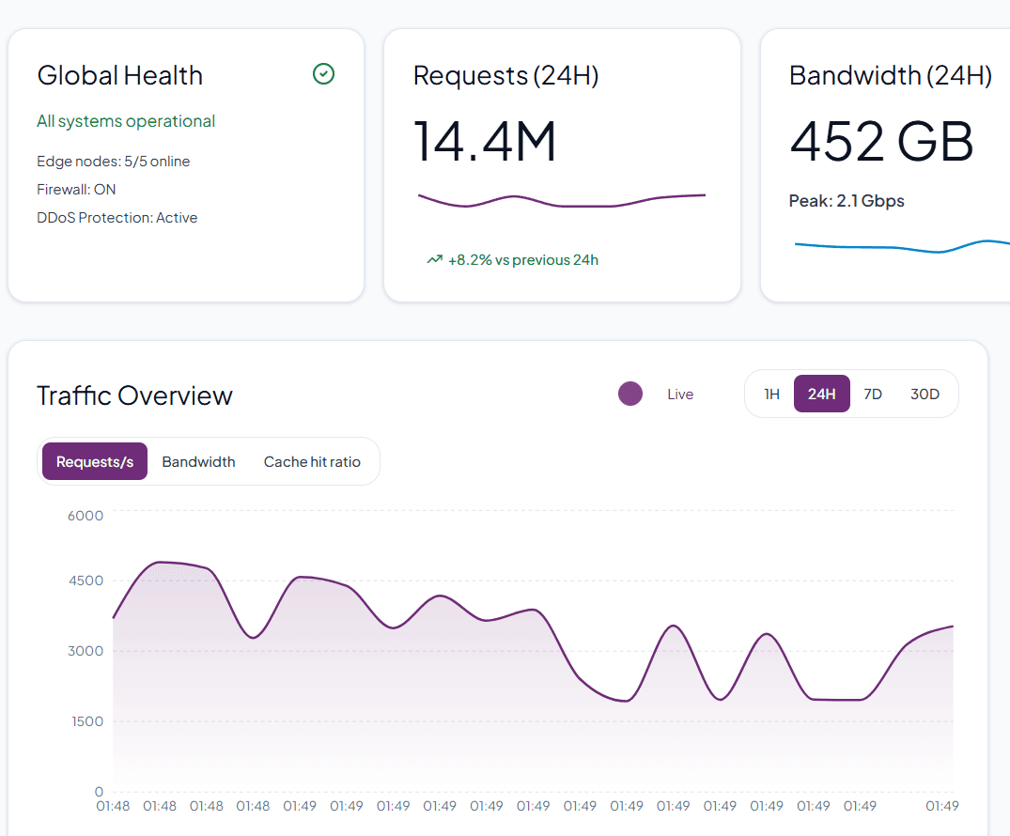The image size is (1010, 836).
Task: Switch time range to 30D
Action: pos(925,394)
